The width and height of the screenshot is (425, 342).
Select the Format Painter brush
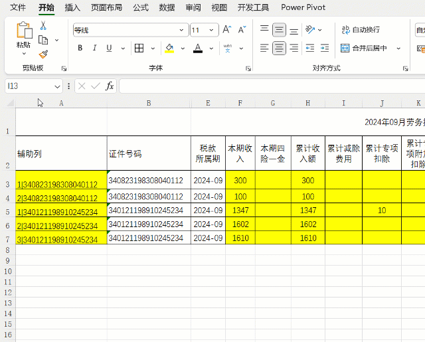coord(43,54)
